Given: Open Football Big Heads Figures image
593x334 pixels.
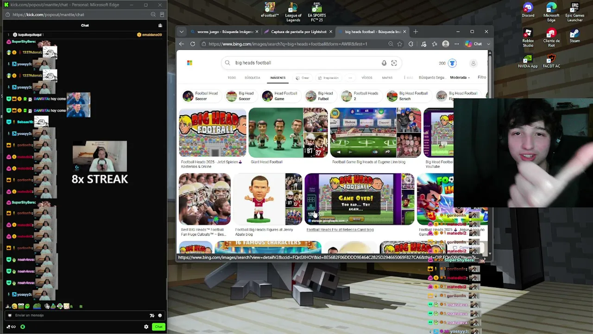Looking at the screenshot, I should (x=267, y=199).
